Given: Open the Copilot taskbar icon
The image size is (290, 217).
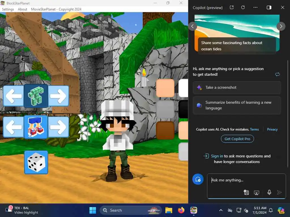Looking at the screenshot, I should point(281,210).
